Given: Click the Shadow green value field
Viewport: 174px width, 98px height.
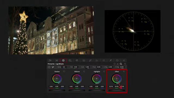Looking at the screenshot, I should pos(57,87).
